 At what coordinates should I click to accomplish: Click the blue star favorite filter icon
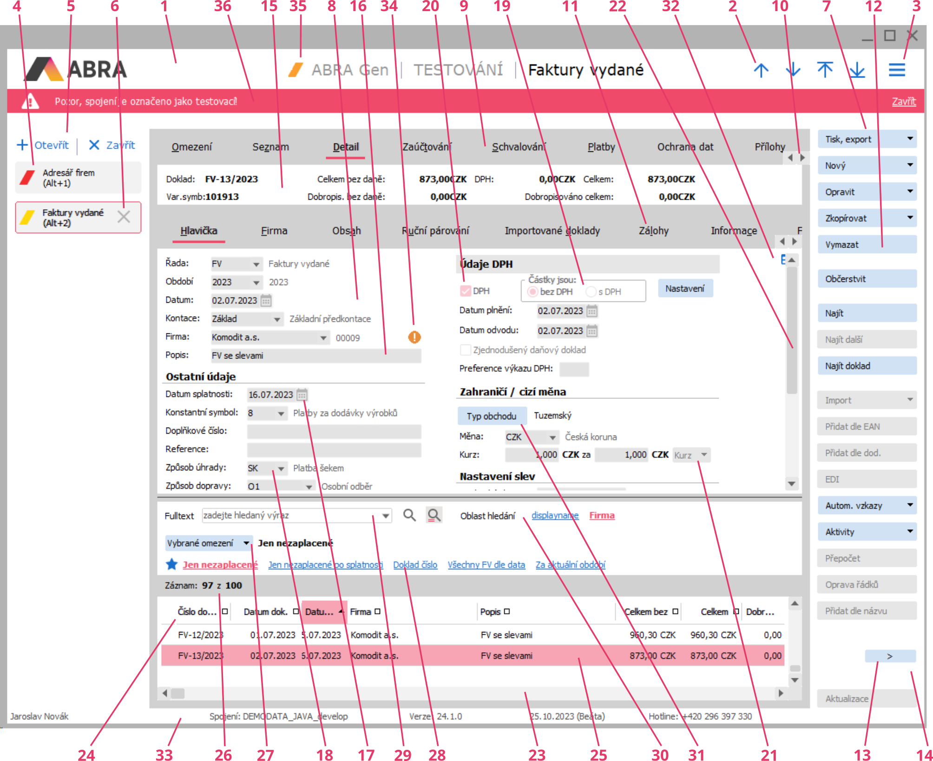171,564
